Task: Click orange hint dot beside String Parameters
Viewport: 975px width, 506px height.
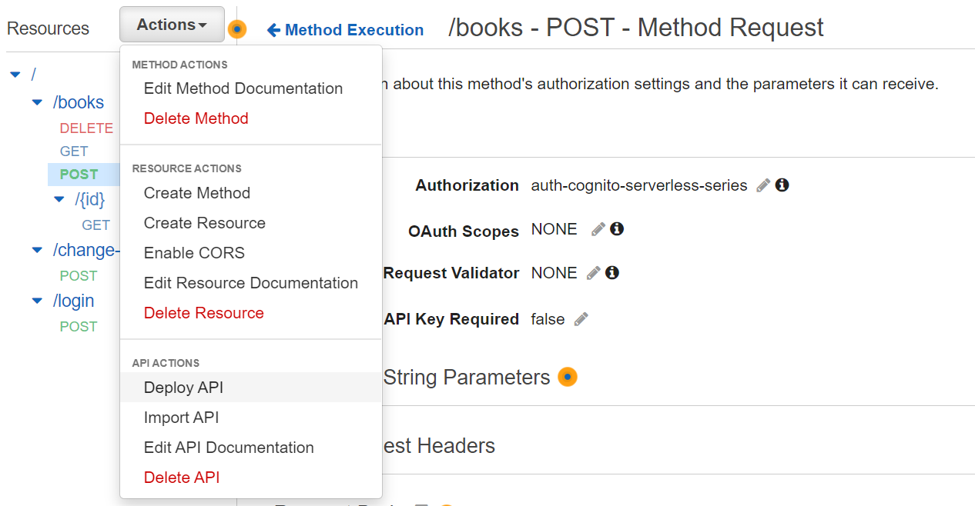Action: [x=568, y=378]
